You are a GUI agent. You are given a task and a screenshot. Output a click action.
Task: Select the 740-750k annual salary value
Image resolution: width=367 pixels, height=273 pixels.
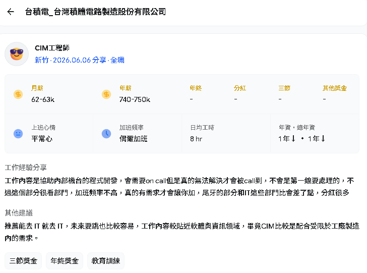pyautogui.click(x=135, y=99)
